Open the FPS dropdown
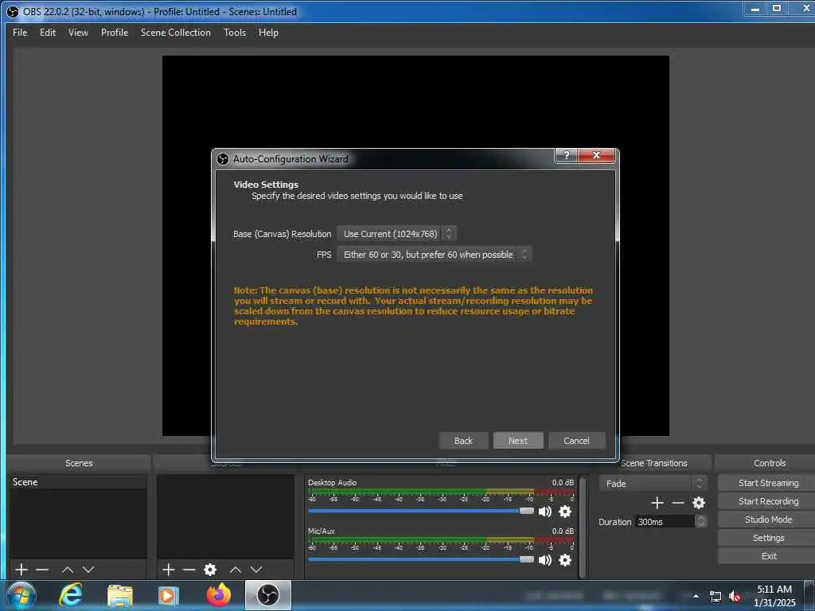The image size is (815, 611). [435, 255]
